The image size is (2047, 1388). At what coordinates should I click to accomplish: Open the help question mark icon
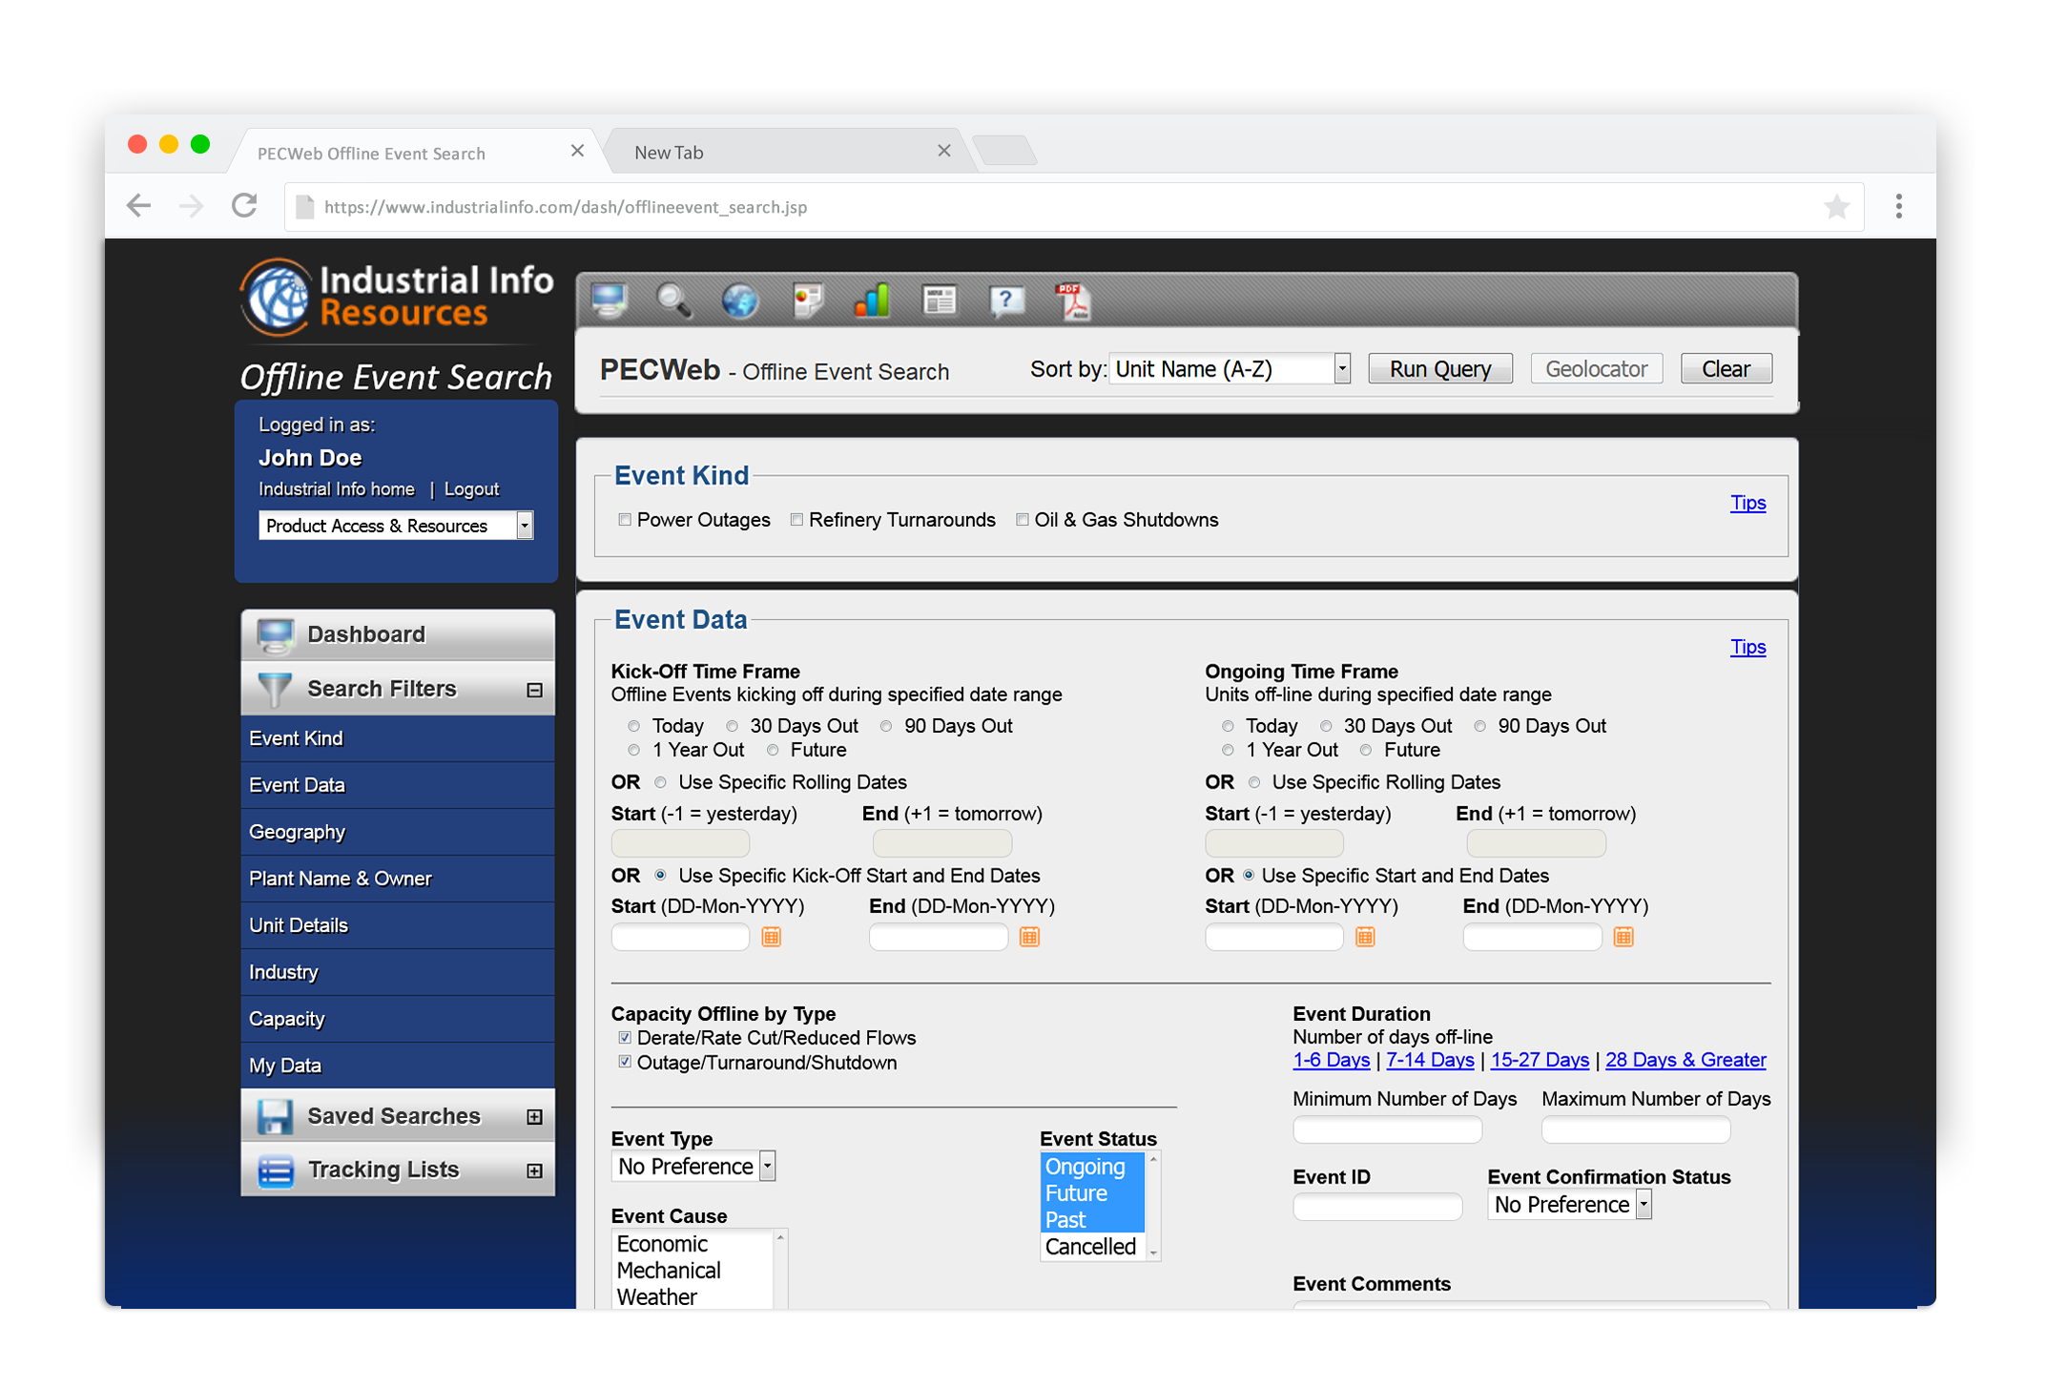(x=1006, y=300)
